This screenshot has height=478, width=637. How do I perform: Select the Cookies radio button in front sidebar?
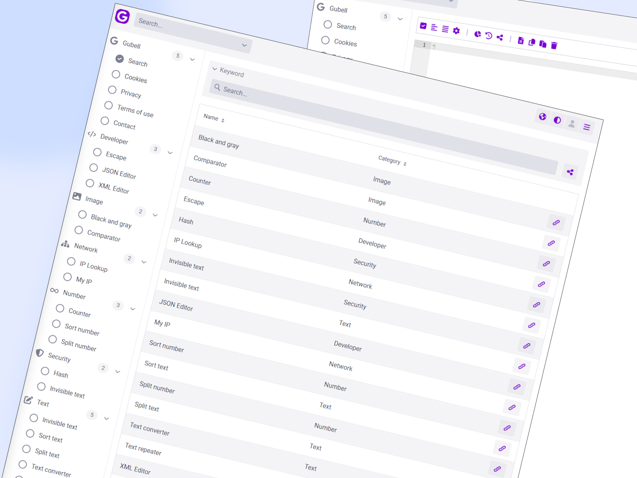[116, 74]
